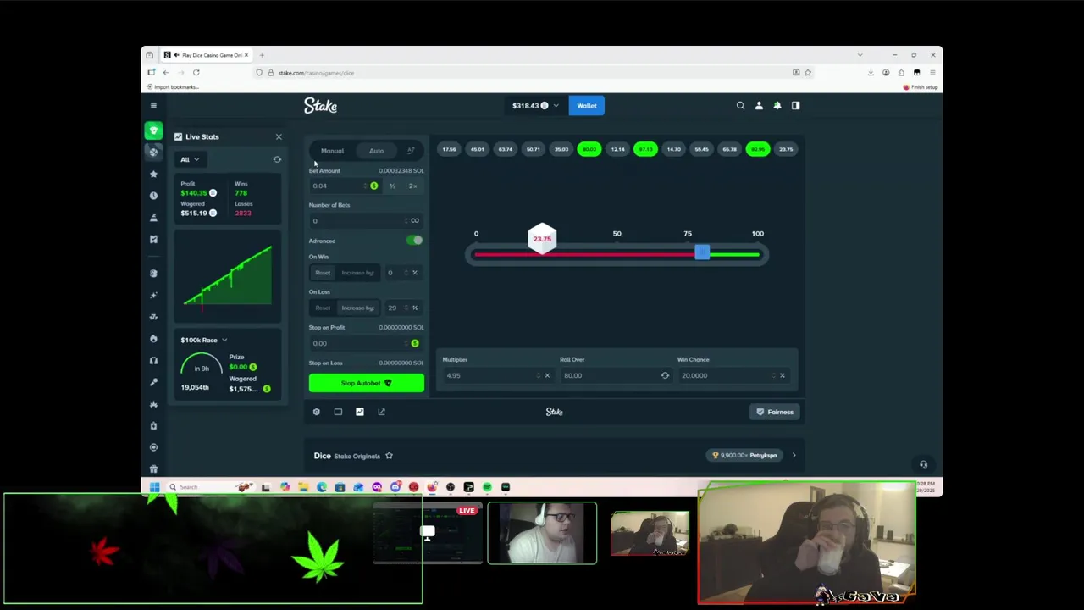Open a new browser tab
The width and height of the screenshot is (1084, 610).
[x=262, y=55]
